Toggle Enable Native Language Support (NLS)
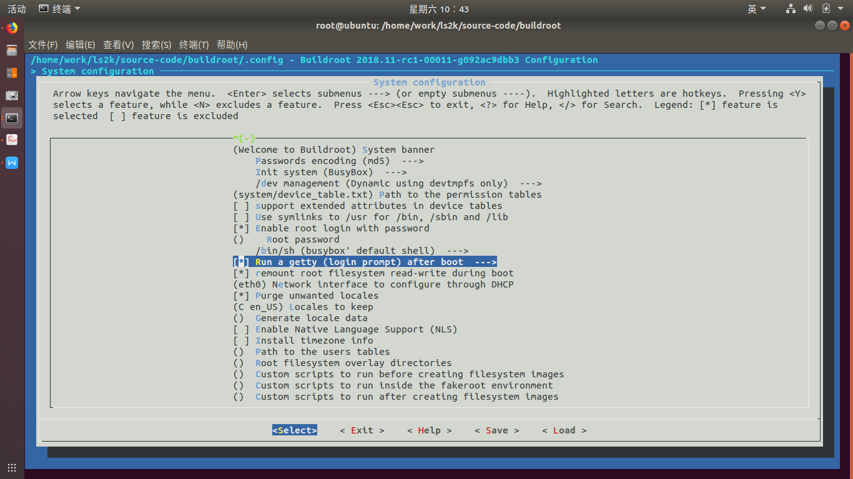The width and height of the screenshot is (853, 479). click(345, 329)
